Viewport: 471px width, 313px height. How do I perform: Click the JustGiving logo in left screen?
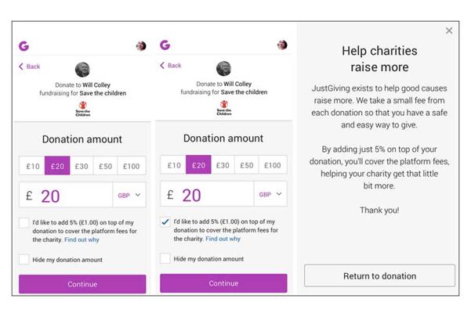24,46
